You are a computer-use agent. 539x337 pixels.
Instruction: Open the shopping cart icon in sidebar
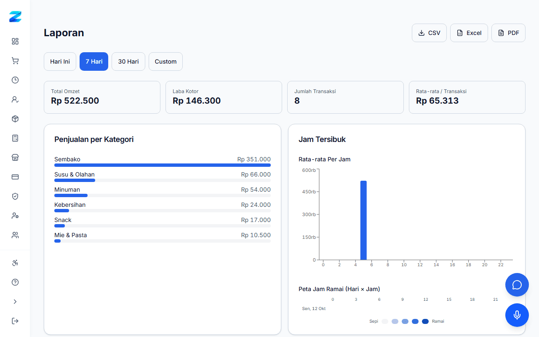(x=15, y=61)
